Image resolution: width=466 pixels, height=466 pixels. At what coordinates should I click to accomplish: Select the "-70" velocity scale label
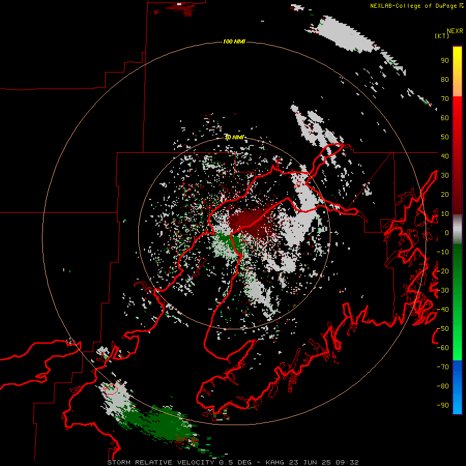tap(443, 367)
